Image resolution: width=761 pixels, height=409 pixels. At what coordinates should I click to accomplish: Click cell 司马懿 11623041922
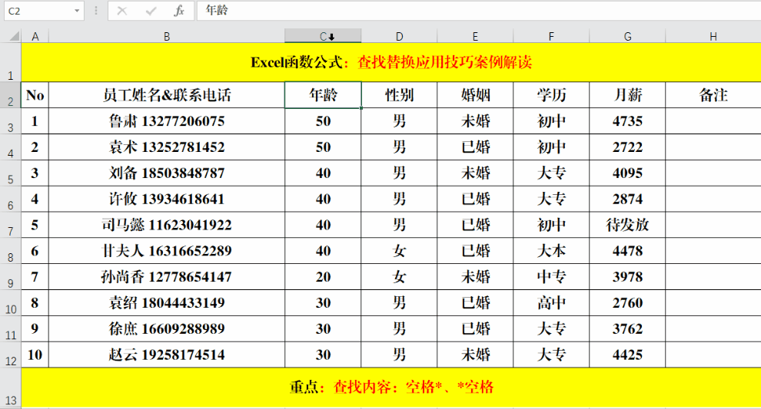pos(167,225)
